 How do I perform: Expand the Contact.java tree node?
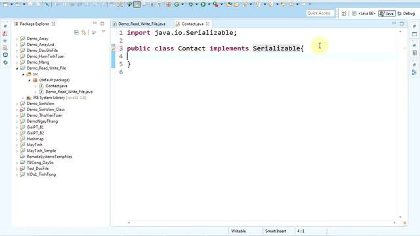tap(35, 86)
